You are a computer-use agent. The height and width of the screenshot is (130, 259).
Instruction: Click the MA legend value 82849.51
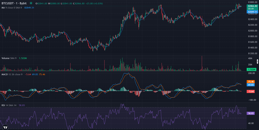point(29,8)
